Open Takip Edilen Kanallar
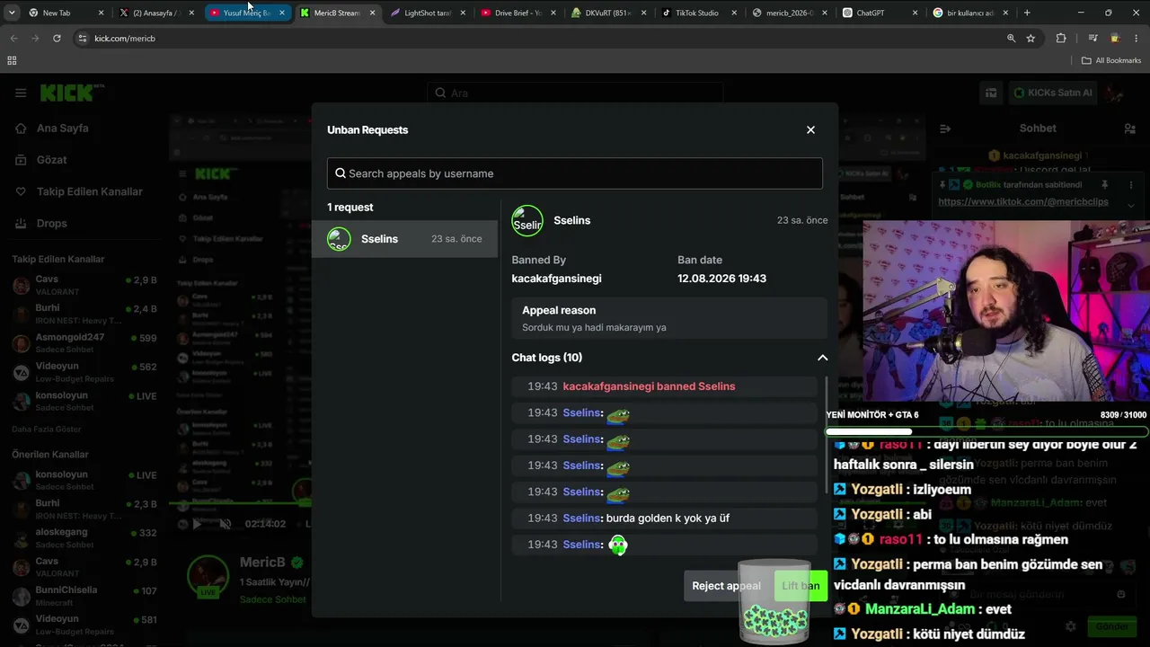1150x647 pixels. click(89, 191)
